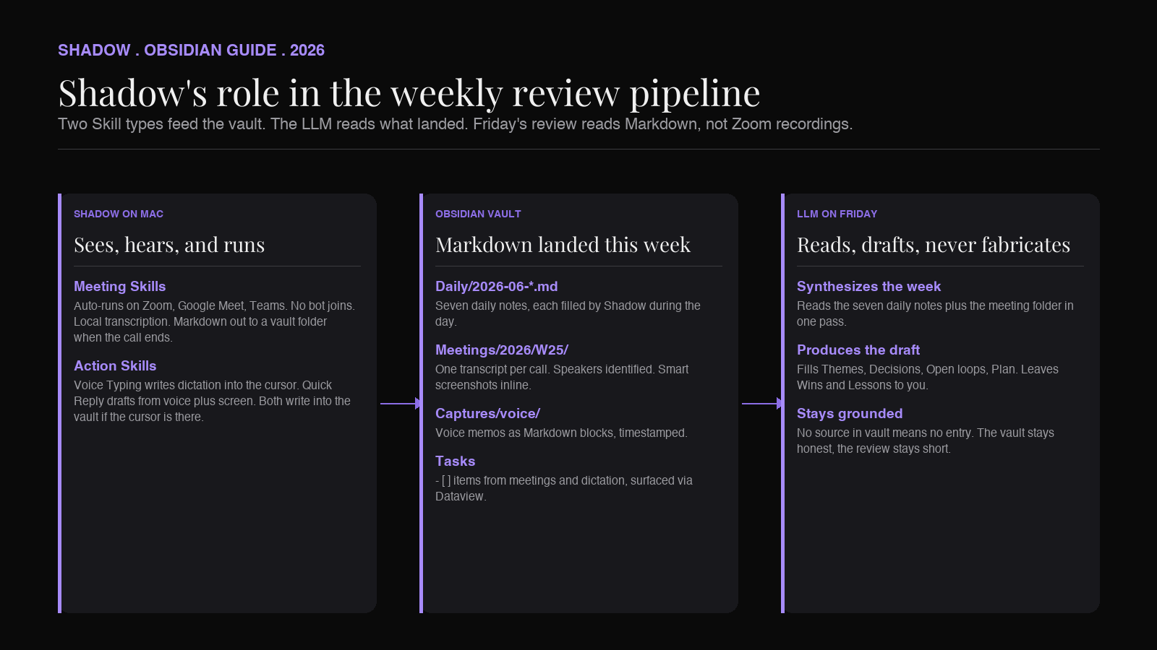The width and height of the screenshot is (1157, 650).
Task: Click the description beginning 'Voice Typing writes dictation'
Action: pyautogui.click(x=213, y=401)
